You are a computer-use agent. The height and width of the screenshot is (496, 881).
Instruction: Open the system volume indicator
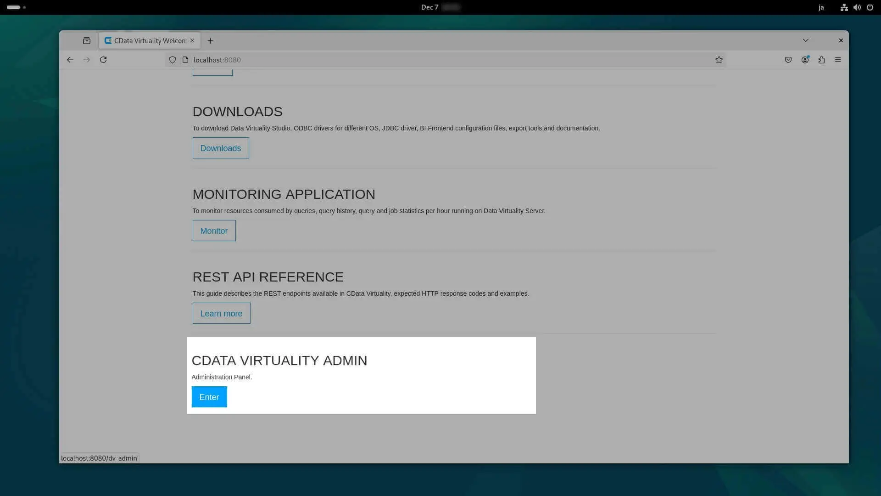pos(857,7)
